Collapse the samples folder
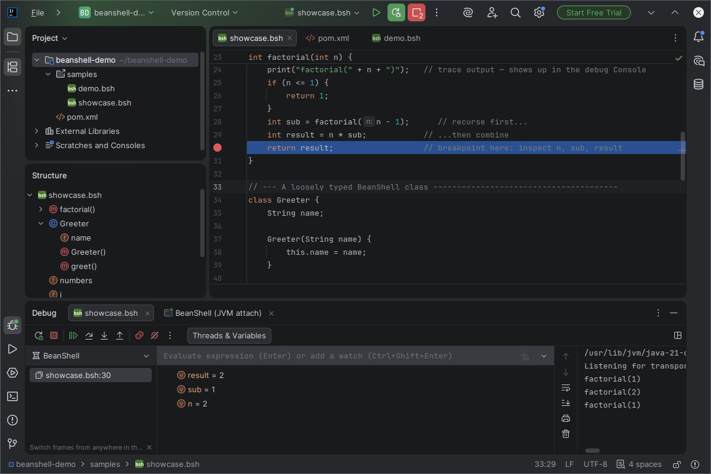The image size is (711, 474). [x=48, y=74]
